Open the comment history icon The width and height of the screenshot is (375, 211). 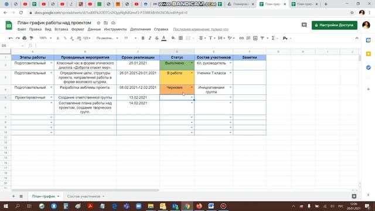point(304,25)
